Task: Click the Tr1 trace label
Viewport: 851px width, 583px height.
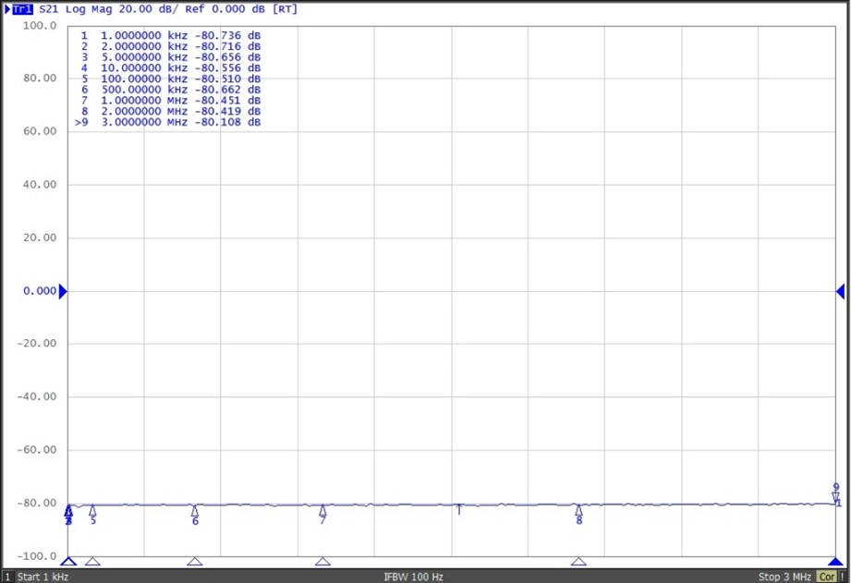Action: pos(22,8)
